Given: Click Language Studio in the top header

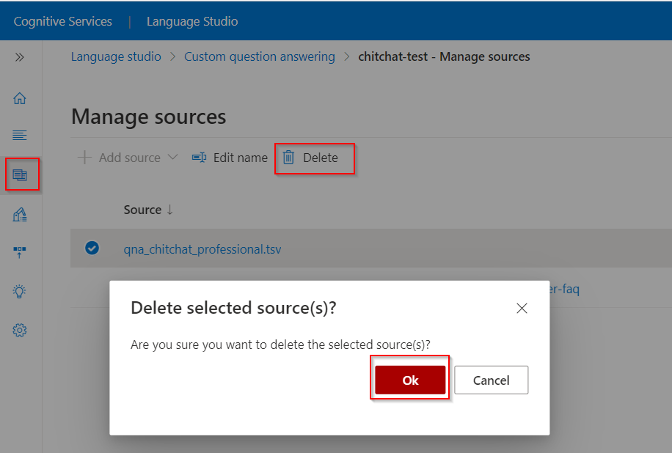Looking at the screenshot, I should pos(192,21).
